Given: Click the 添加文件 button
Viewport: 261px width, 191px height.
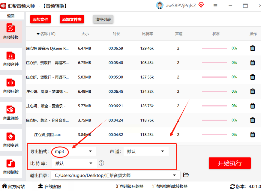Looking at the screenshot, I should pos(40,19).
